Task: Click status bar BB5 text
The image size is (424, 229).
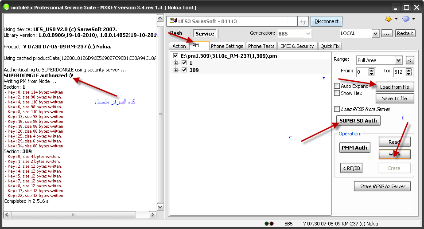Action: click(288, 224)
